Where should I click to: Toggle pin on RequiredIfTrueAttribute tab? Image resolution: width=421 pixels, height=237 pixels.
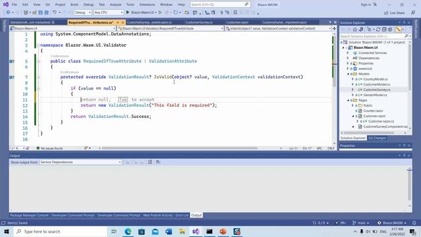[118, 22]
